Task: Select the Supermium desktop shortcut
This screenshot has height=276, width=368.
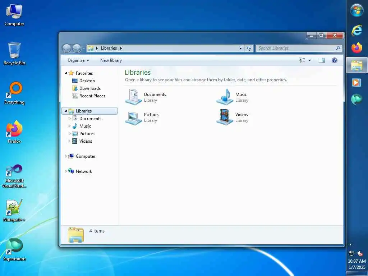Action: tap(14, 249)
